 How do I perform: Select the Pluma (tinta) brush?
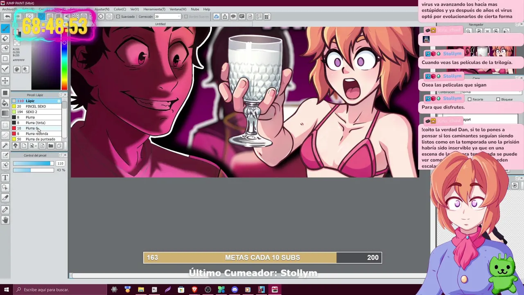click(36, 123)
